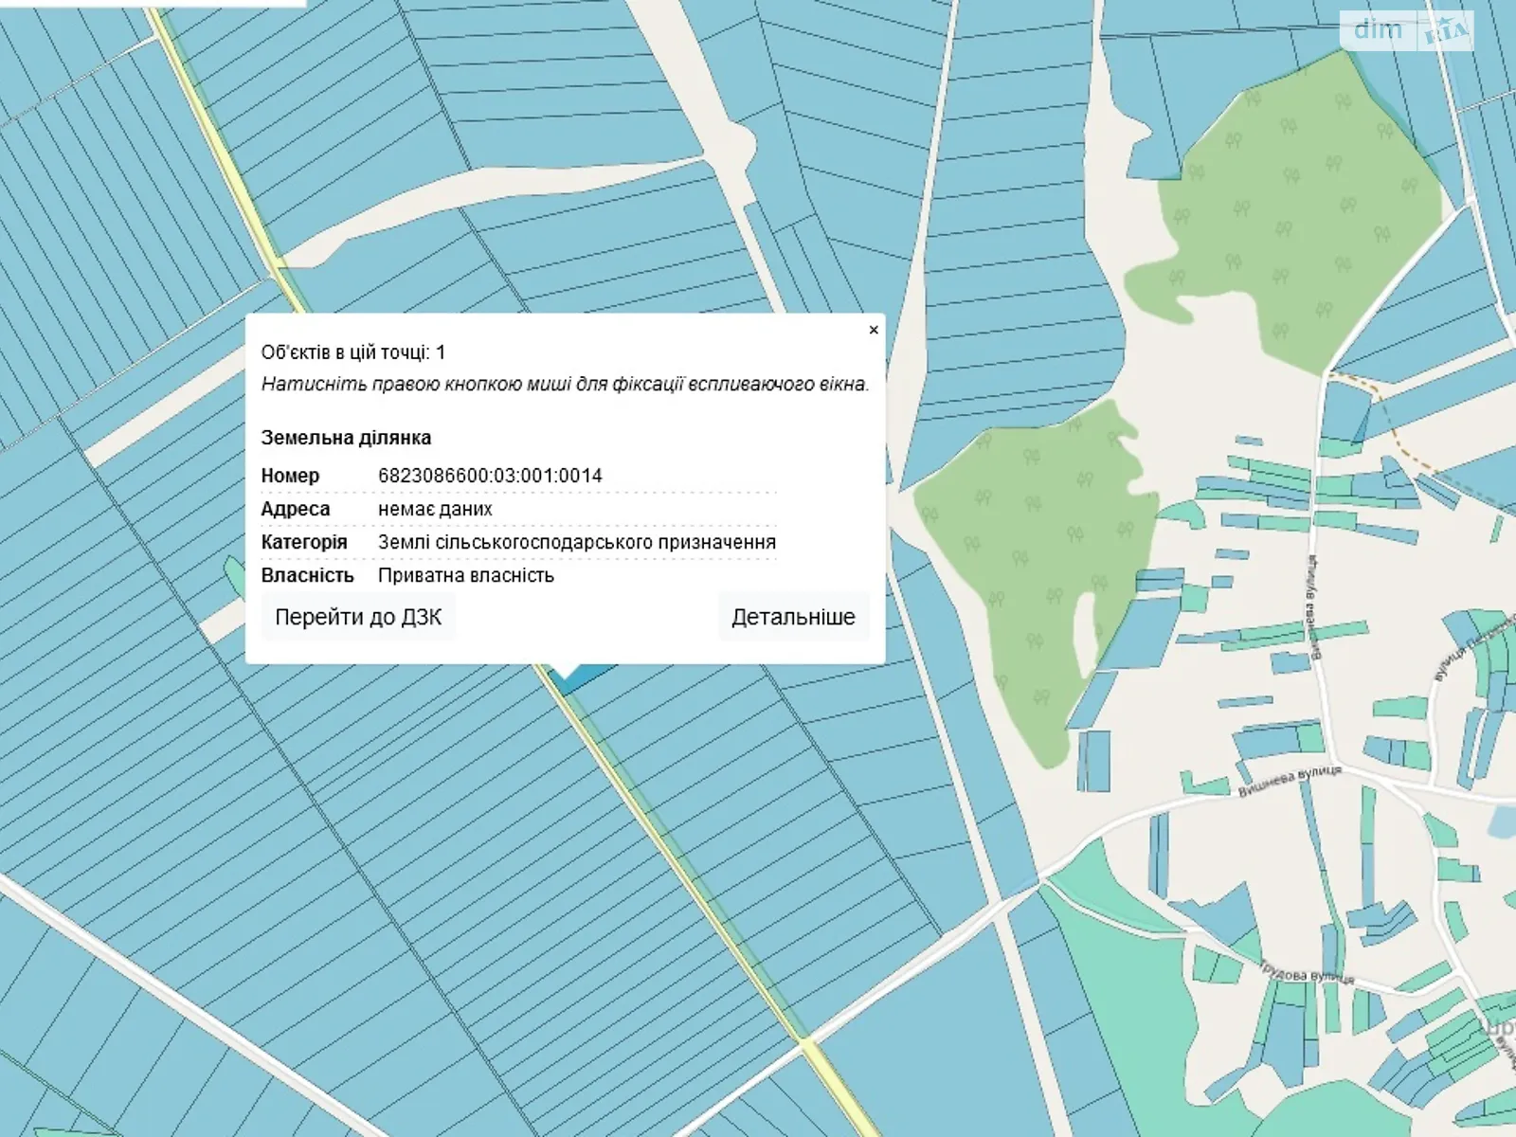This screenshot has height=1137, width=1516.
Task: Close the land parcel popup
Action: (x=874, y=330)
